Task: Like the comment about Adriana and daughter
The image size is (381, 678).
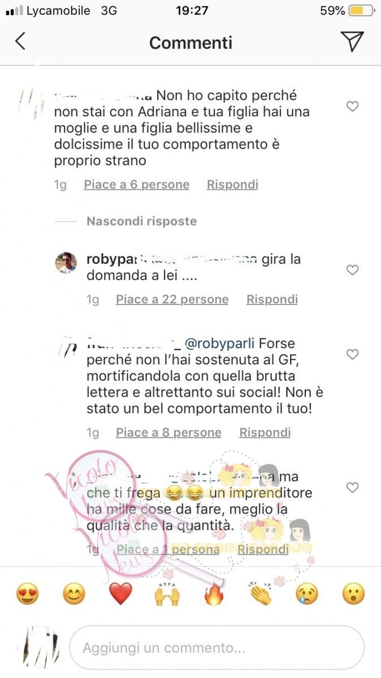Action: tap(352, 106)
